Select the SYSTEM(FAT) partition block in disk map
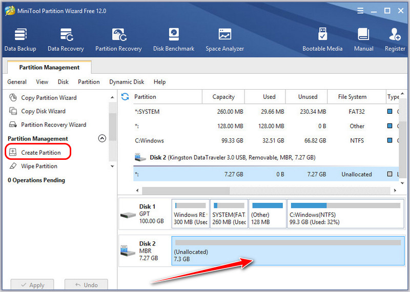Image resolution: width=410 pixels, height=292 pixels. coord(229,214)
